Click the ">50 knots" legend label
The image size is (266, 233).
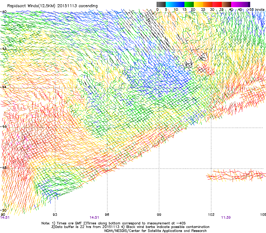coord(256,9)
